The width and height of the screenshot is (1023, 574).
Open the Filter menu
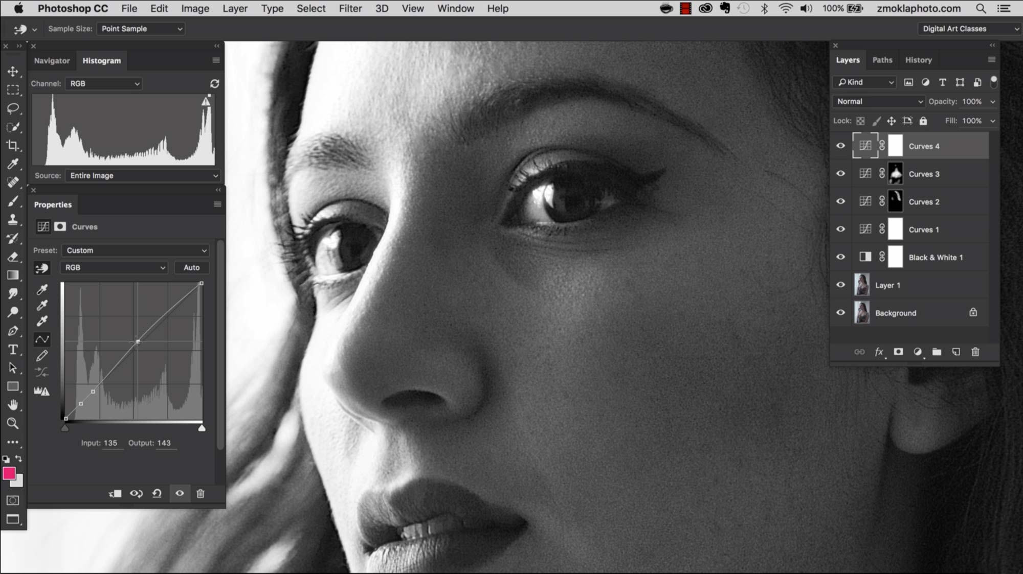[350, 9]
